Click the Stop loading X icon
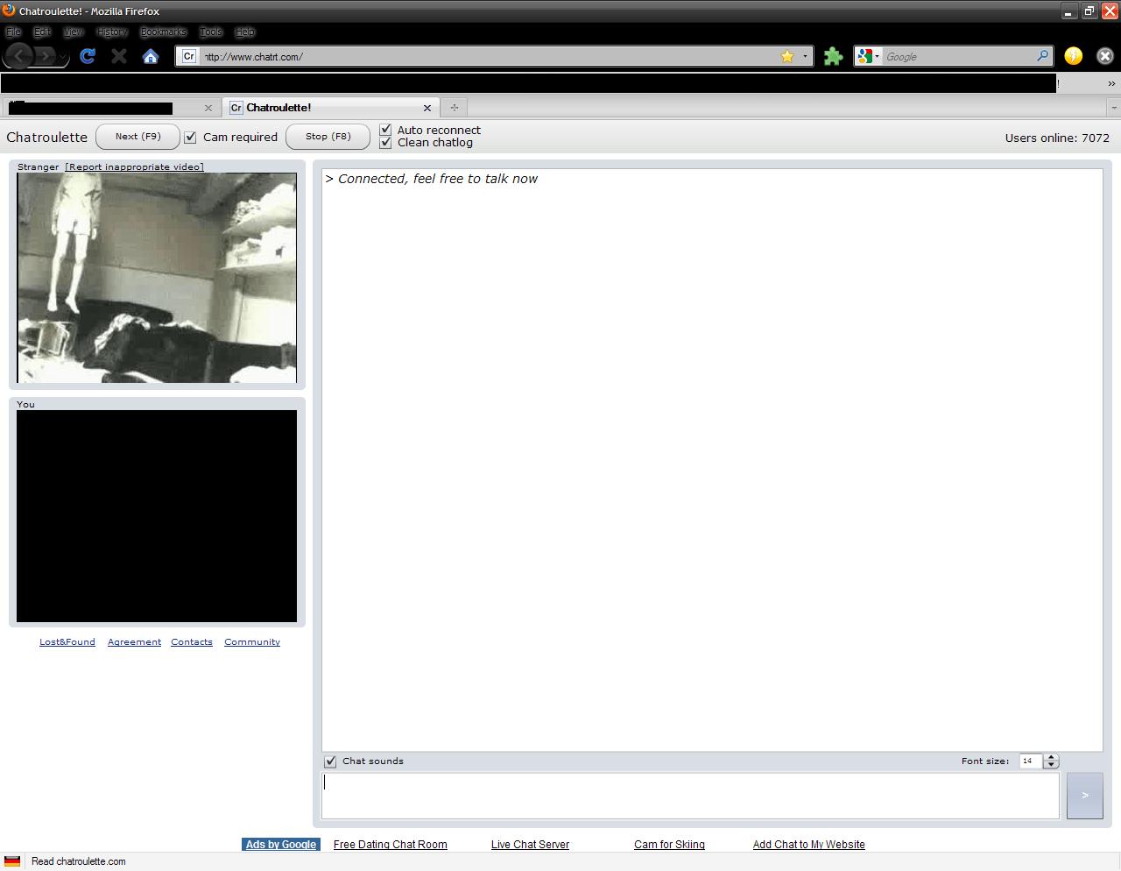Screen dimensions: 1121x871 pos(119,56)
